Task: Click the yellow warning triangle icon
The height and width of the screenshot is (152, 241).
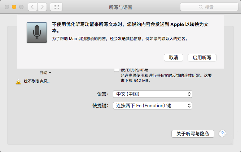Action: [18, 82]
